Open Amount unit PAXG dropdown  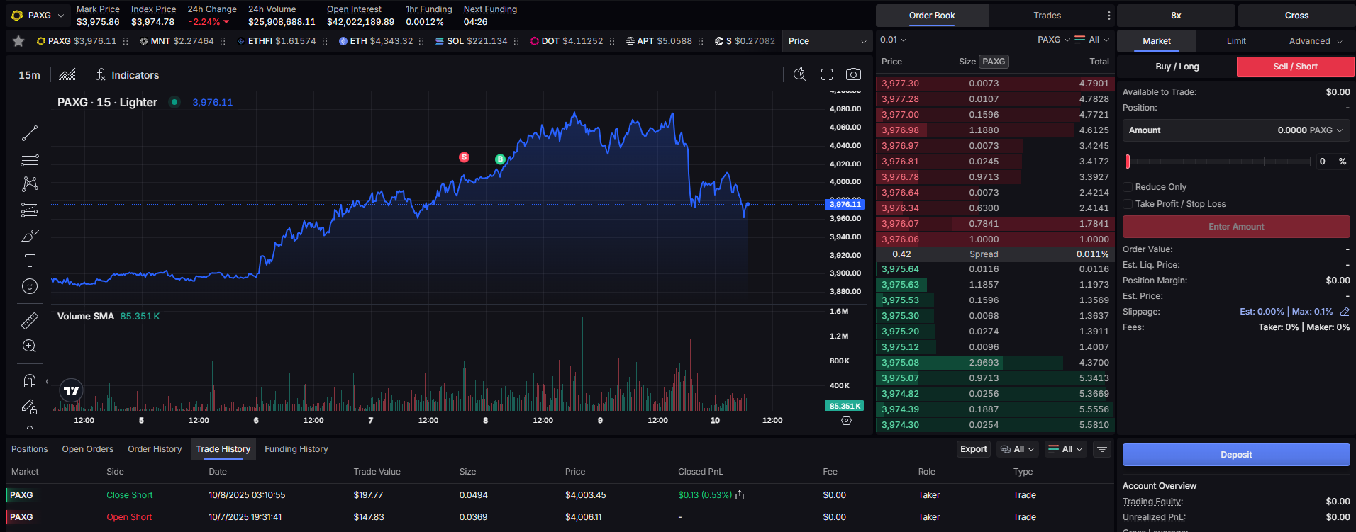[x=1326, y=130]
